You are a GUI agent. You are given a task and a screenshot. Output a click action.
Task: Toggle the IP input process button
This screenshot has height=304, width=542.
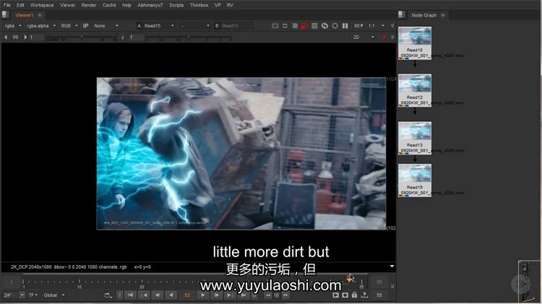(x=86, y=26)
